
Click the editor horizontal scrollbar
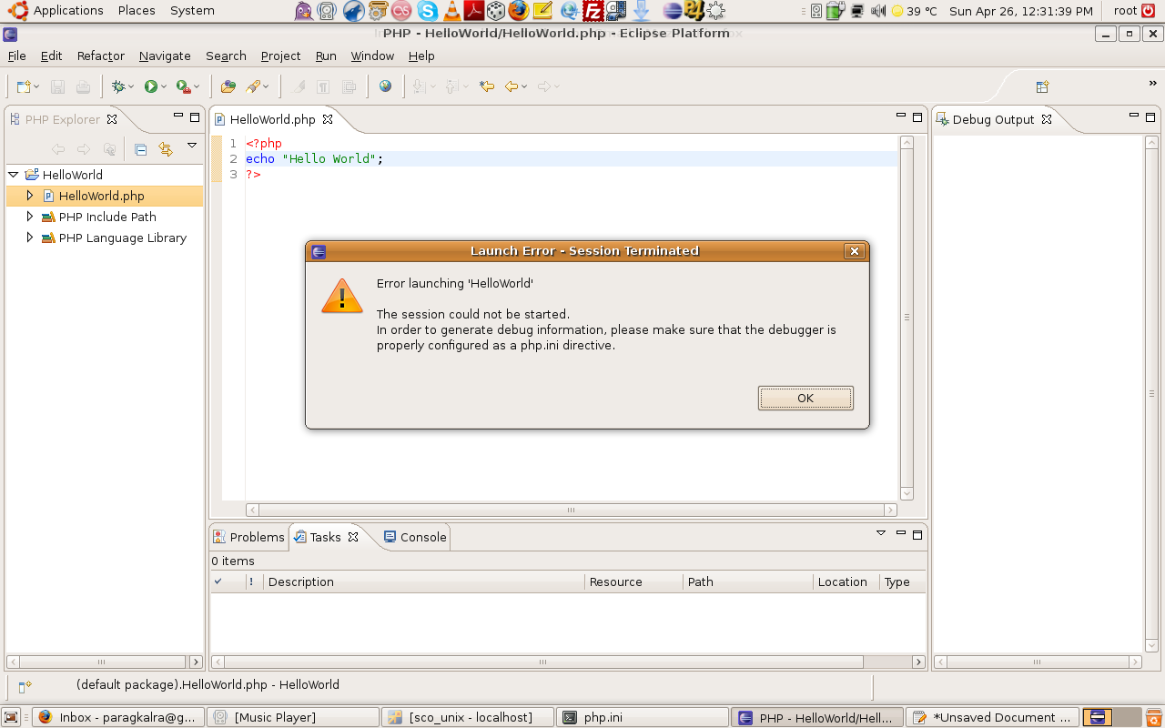572,511
